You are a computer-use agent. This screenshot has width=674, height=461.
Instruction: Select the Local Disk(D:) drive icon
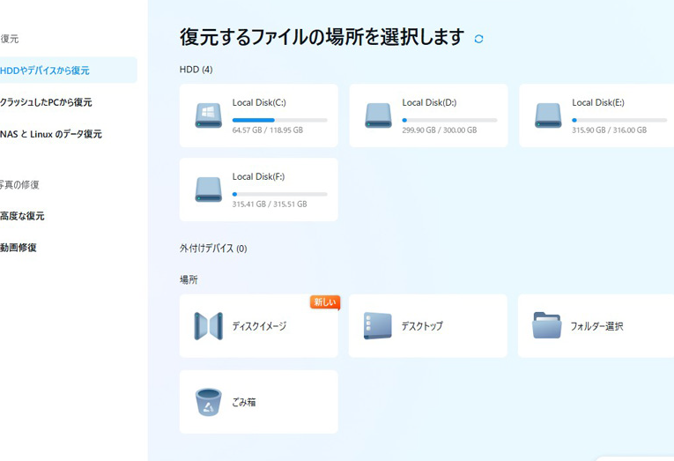[378, 115]
